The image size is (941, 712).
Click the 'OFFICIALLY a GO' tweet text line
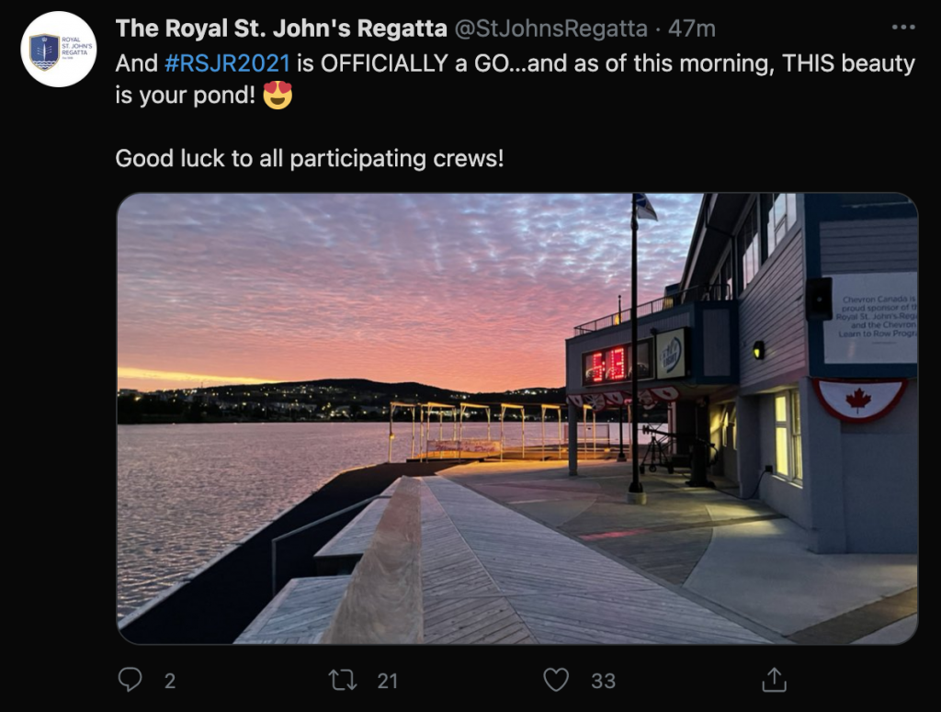pyautogui.click(x=515, y=64)
